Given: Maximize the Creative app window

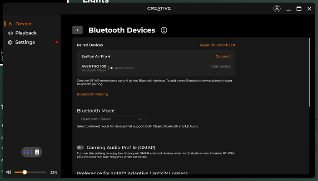Looking at the screenshot, I should 299,9.
